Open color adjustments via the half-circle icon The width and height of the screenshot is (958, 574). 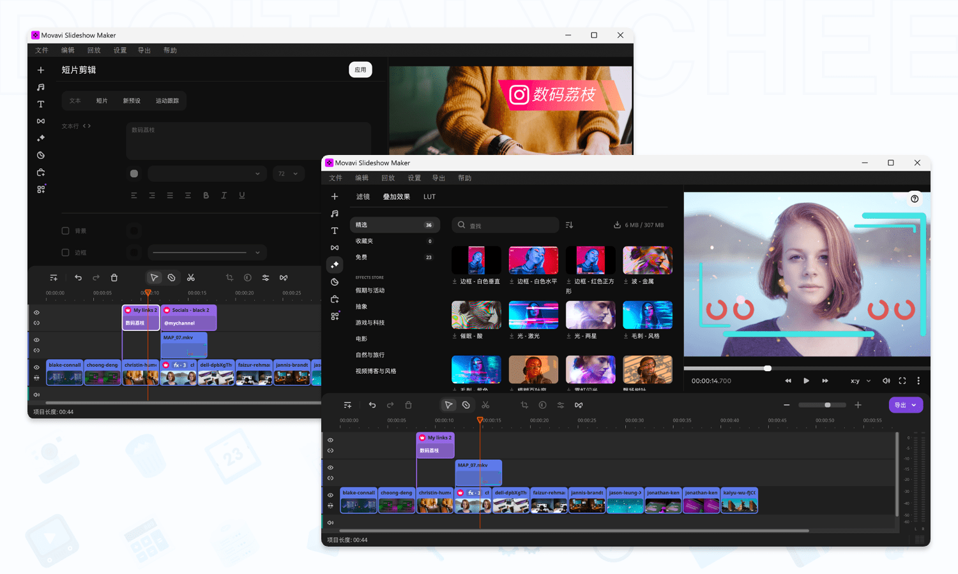[335, 281]
